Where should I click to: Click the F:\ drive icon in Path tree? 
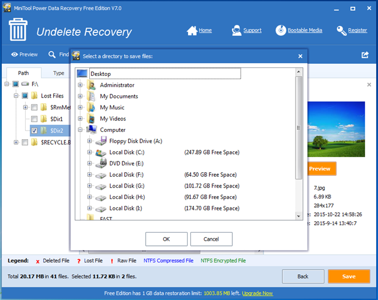click(x=25, y=84)
